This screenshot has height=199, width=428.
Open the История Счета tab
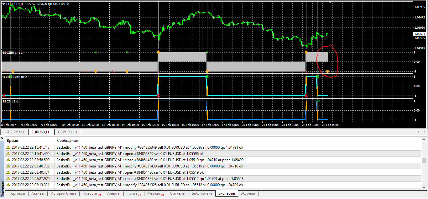point(63,193)
